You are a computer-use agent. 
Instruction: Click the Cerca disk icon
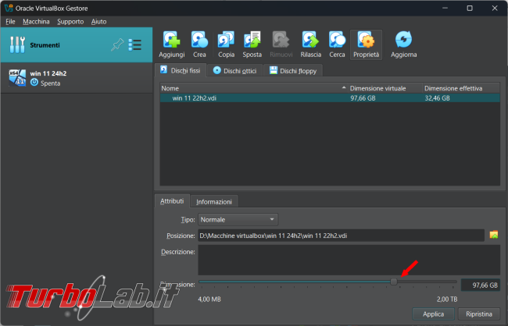(x=337, y=44)
